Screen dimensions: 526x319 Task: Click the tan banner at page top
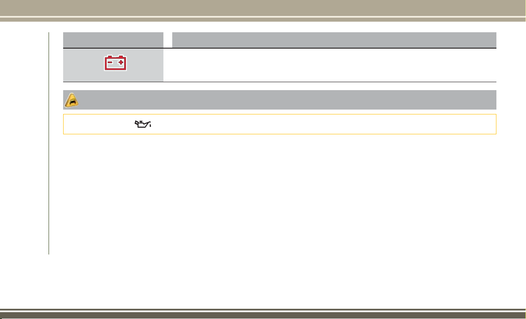pos(263,8)
